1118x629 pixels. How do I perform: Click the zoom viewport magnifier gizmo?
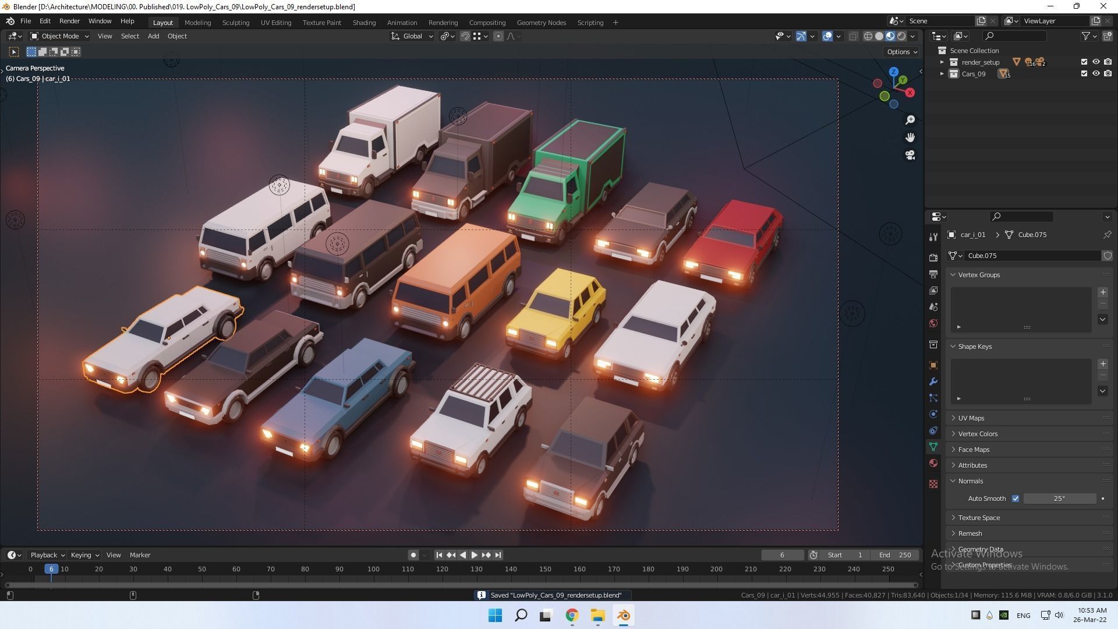(x=910, y=120)
